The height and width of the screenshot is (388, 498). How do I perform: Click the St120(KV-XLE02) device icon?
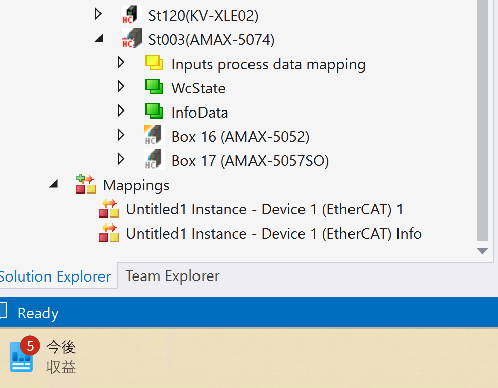132,15
